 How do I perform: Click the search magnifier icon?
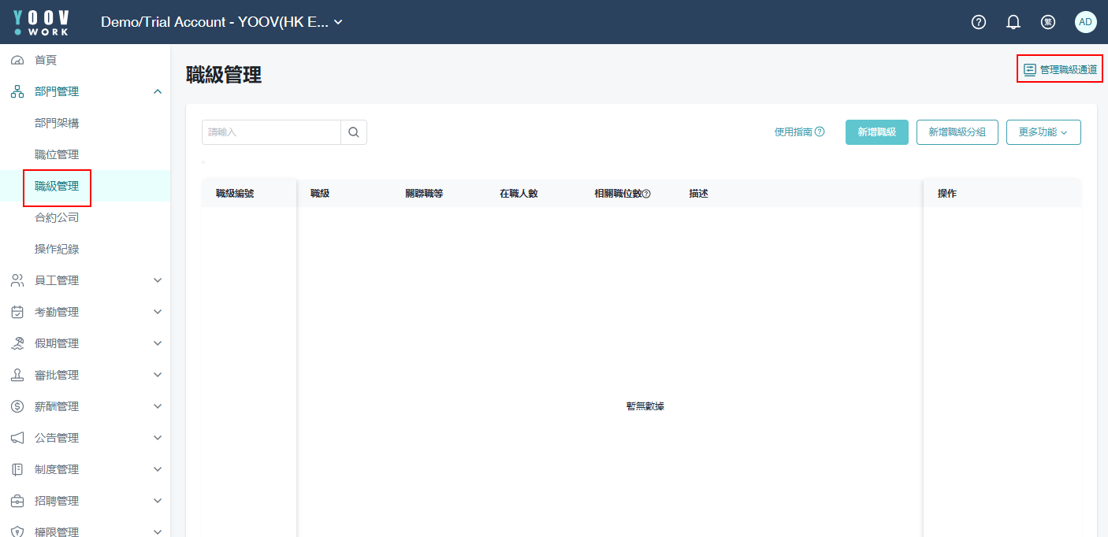pyautogui.click(x=354, y=132)
